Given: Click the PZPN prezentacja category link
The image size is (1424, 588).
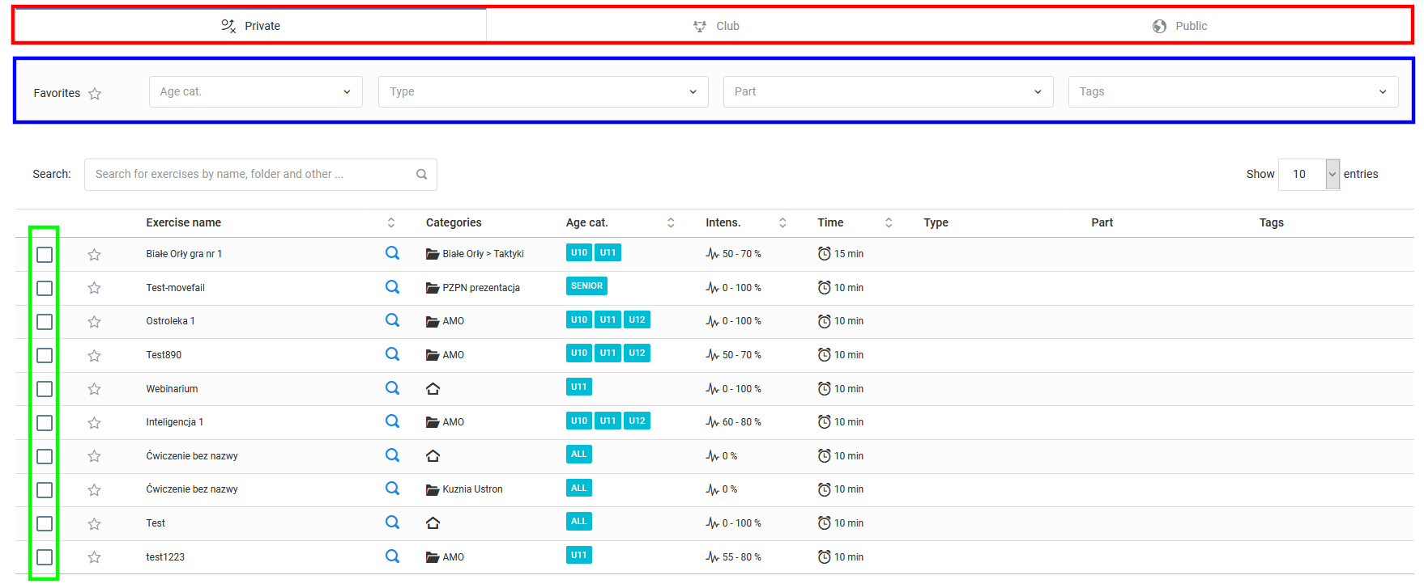Looking at the screenshot, I should click(480, 288).
